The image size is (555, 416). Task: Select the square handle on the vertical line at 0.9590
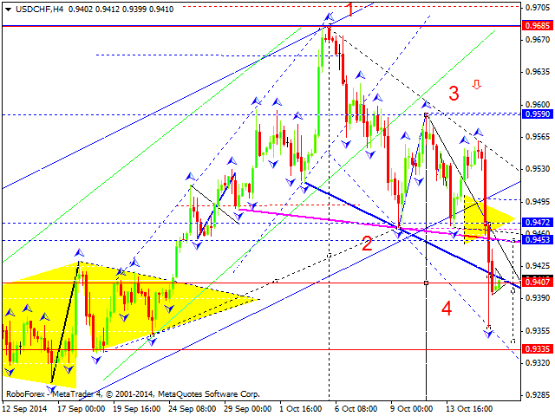426,114
